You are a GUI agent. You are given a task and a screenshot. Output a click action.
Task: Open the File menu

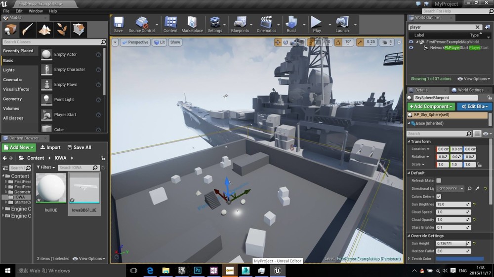pos(6,11)
